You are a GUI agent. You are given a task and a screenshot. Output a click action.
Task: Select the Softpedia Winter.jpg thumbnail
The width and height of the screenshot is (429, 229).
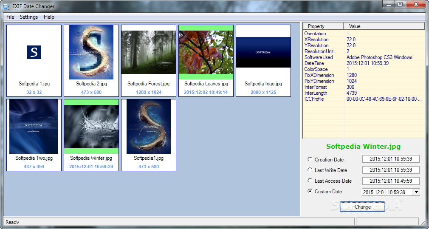91,135
